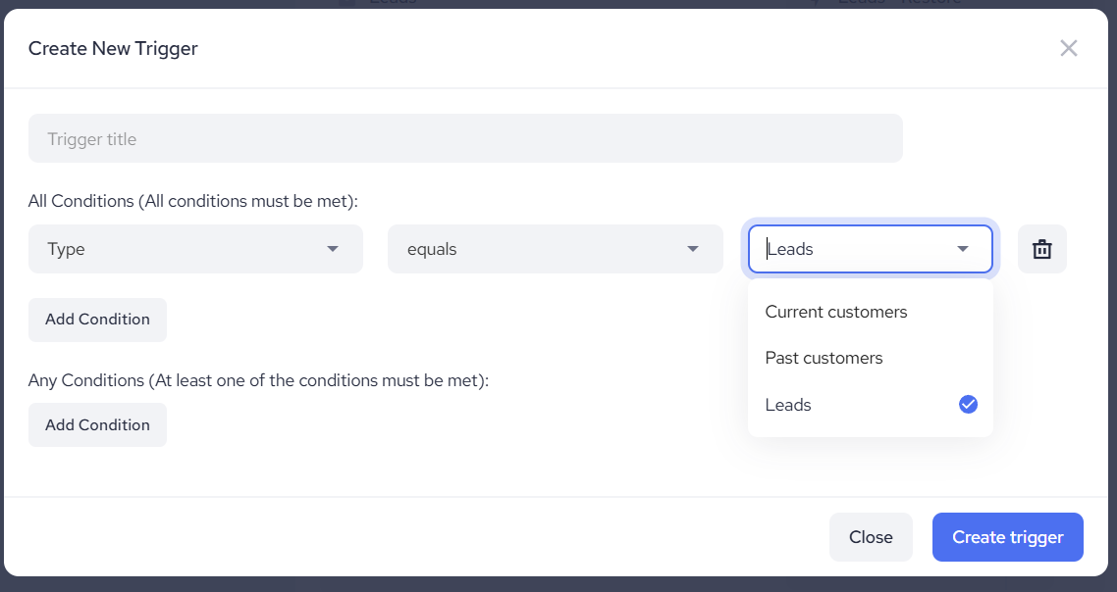Select Past customers option
1117x592 pixels.
[x=870, y=358]
